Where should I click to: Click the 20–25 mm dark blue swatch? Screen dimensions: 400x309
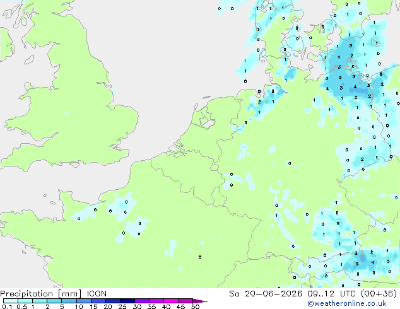(x=113, y=301)
